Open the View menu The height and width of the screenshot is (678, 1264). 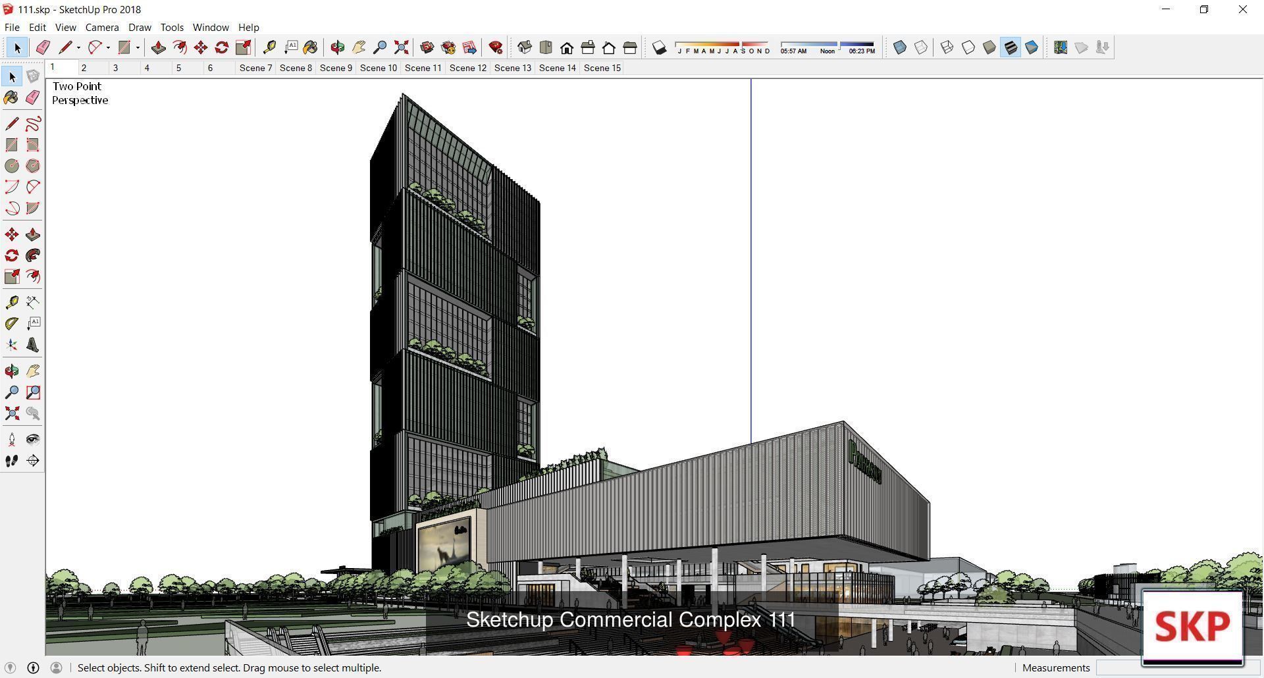pos(65,27)
